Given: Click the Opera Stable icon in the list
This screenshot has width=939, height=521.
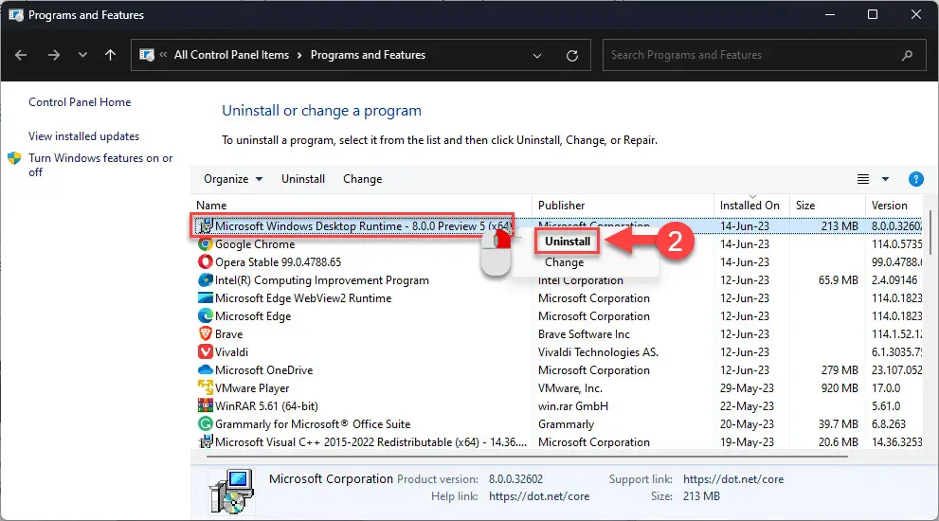Looking at the screenshot, I should (206, 262).
